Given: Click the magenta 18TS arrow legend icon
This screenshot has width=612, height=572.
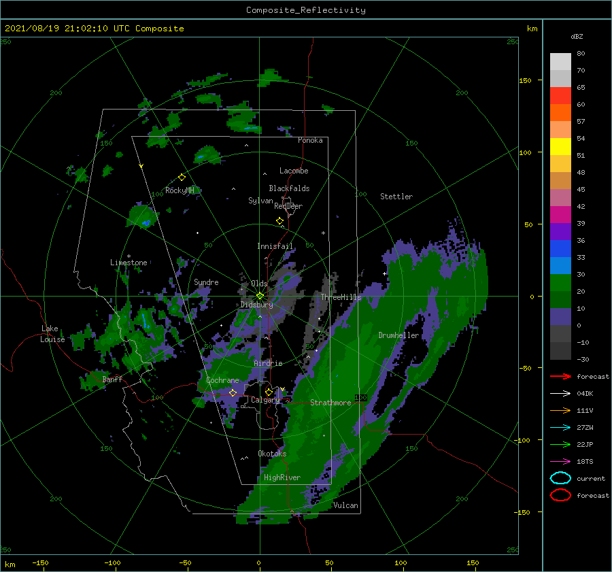Looking at the screenshot, I should coord(560,462).
